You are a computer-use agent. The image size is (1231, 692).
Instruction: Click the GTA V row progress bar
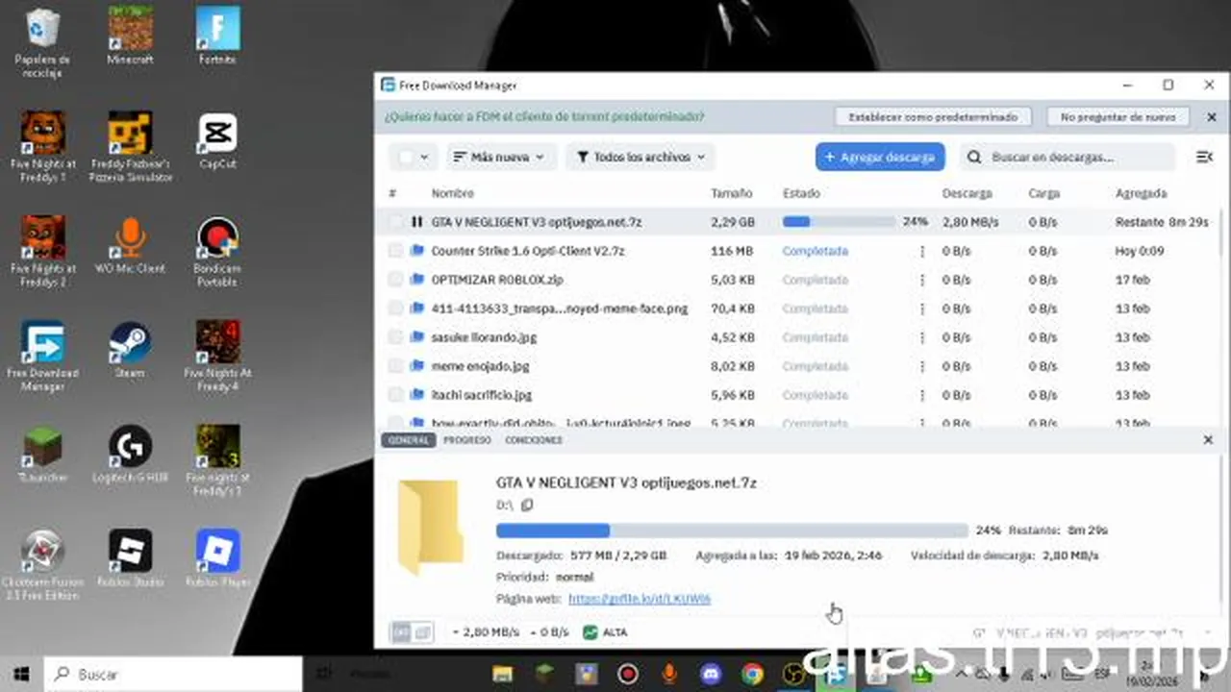click(x=838, y=222)
